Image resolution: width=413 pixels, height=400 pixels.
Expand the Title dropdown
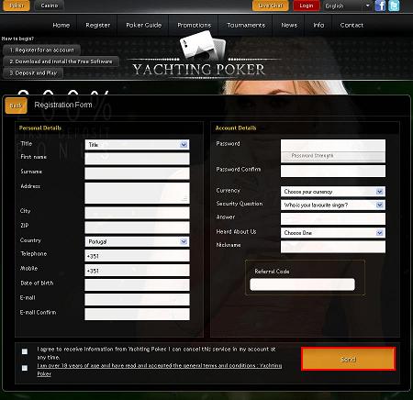[x=137, y=145]
